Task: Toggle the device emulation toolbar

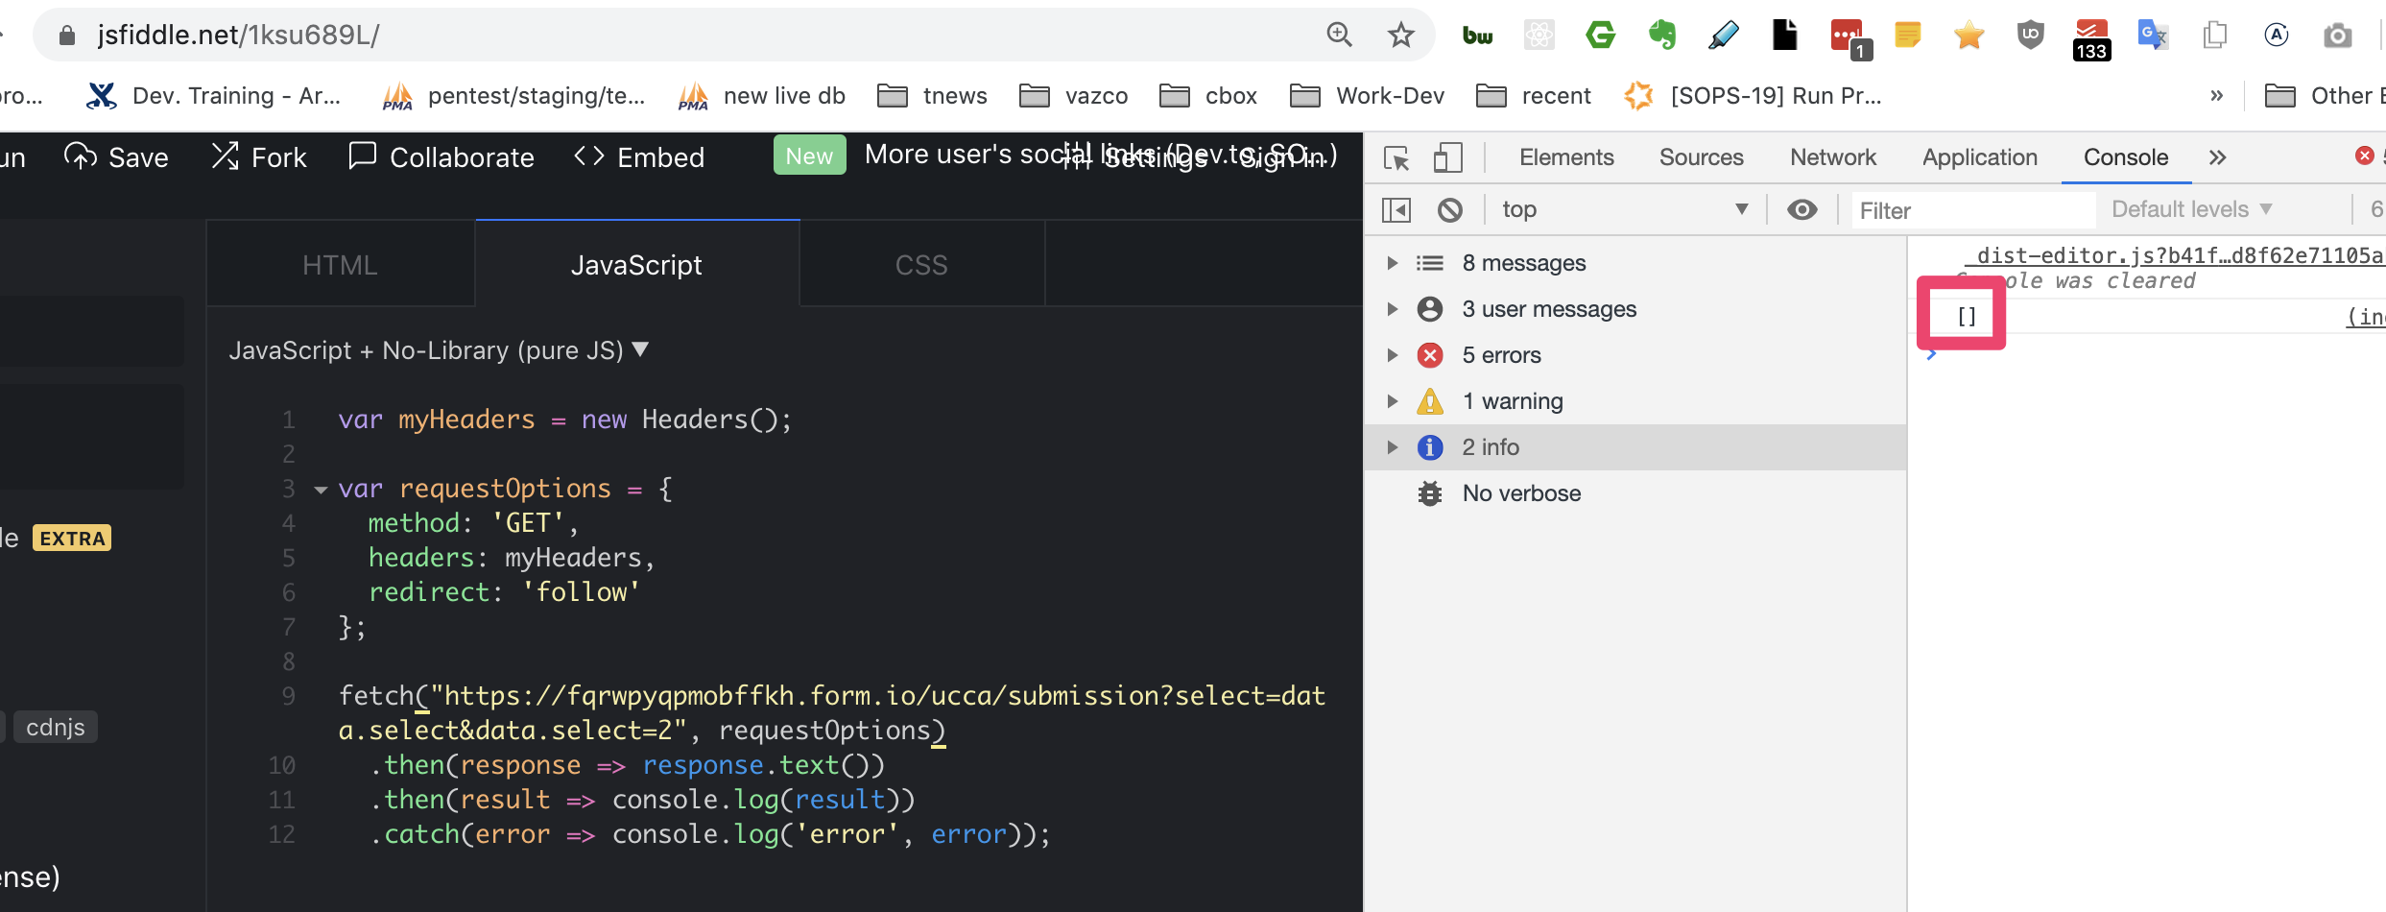Action: coord(1447,157)
